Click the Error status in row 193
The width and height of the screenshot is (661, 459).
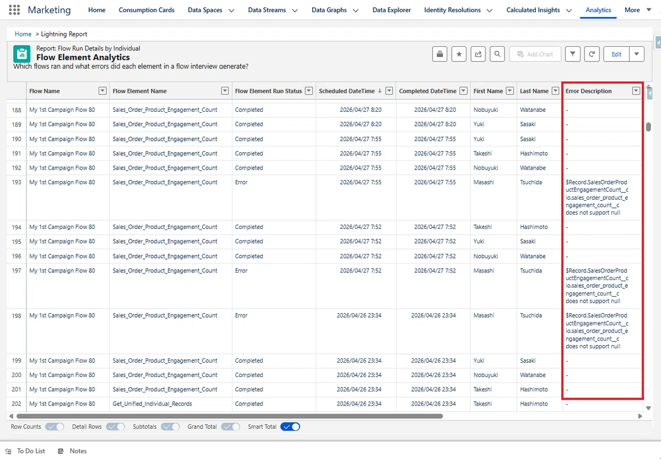[x=241, y=182]
